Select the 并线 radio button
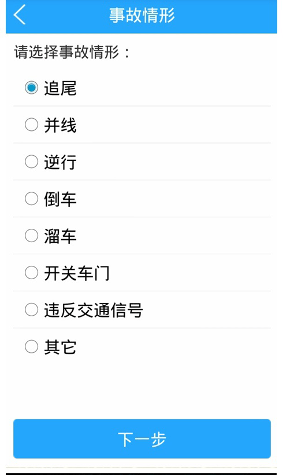The width and height of the screenshot is (283, 475). coord(31,125)
